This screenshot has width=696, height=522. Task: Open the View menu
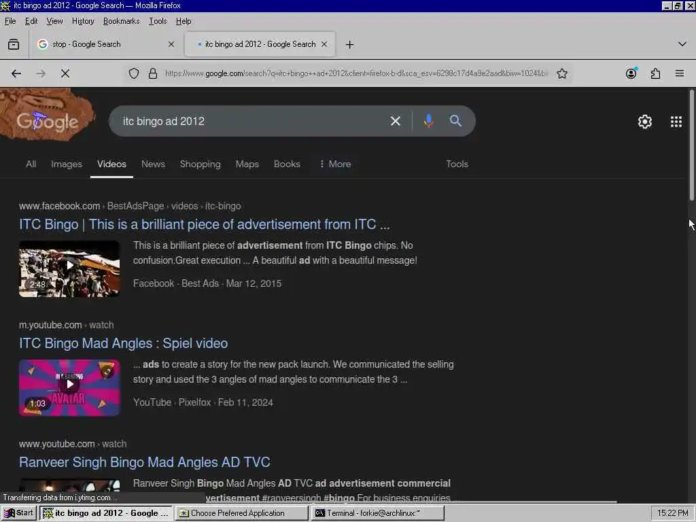pyautogui.click(x=54, y=21)
